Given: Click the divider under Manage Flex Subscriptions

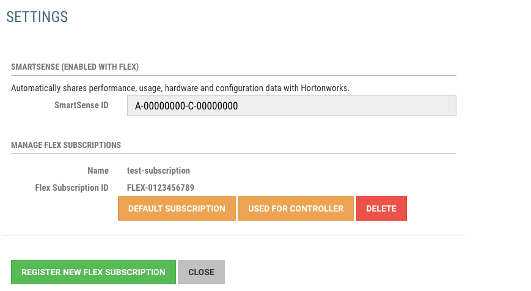Looking at the screenshot, I should click(233, 154).
